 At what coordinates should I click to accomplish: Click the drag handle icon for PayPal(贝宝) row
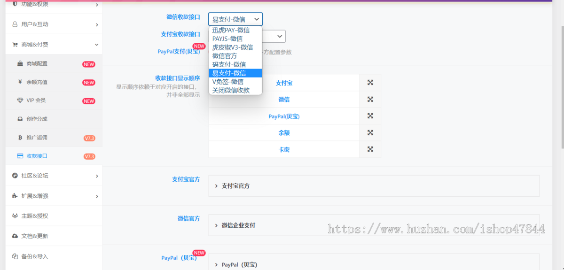(370, 116)
